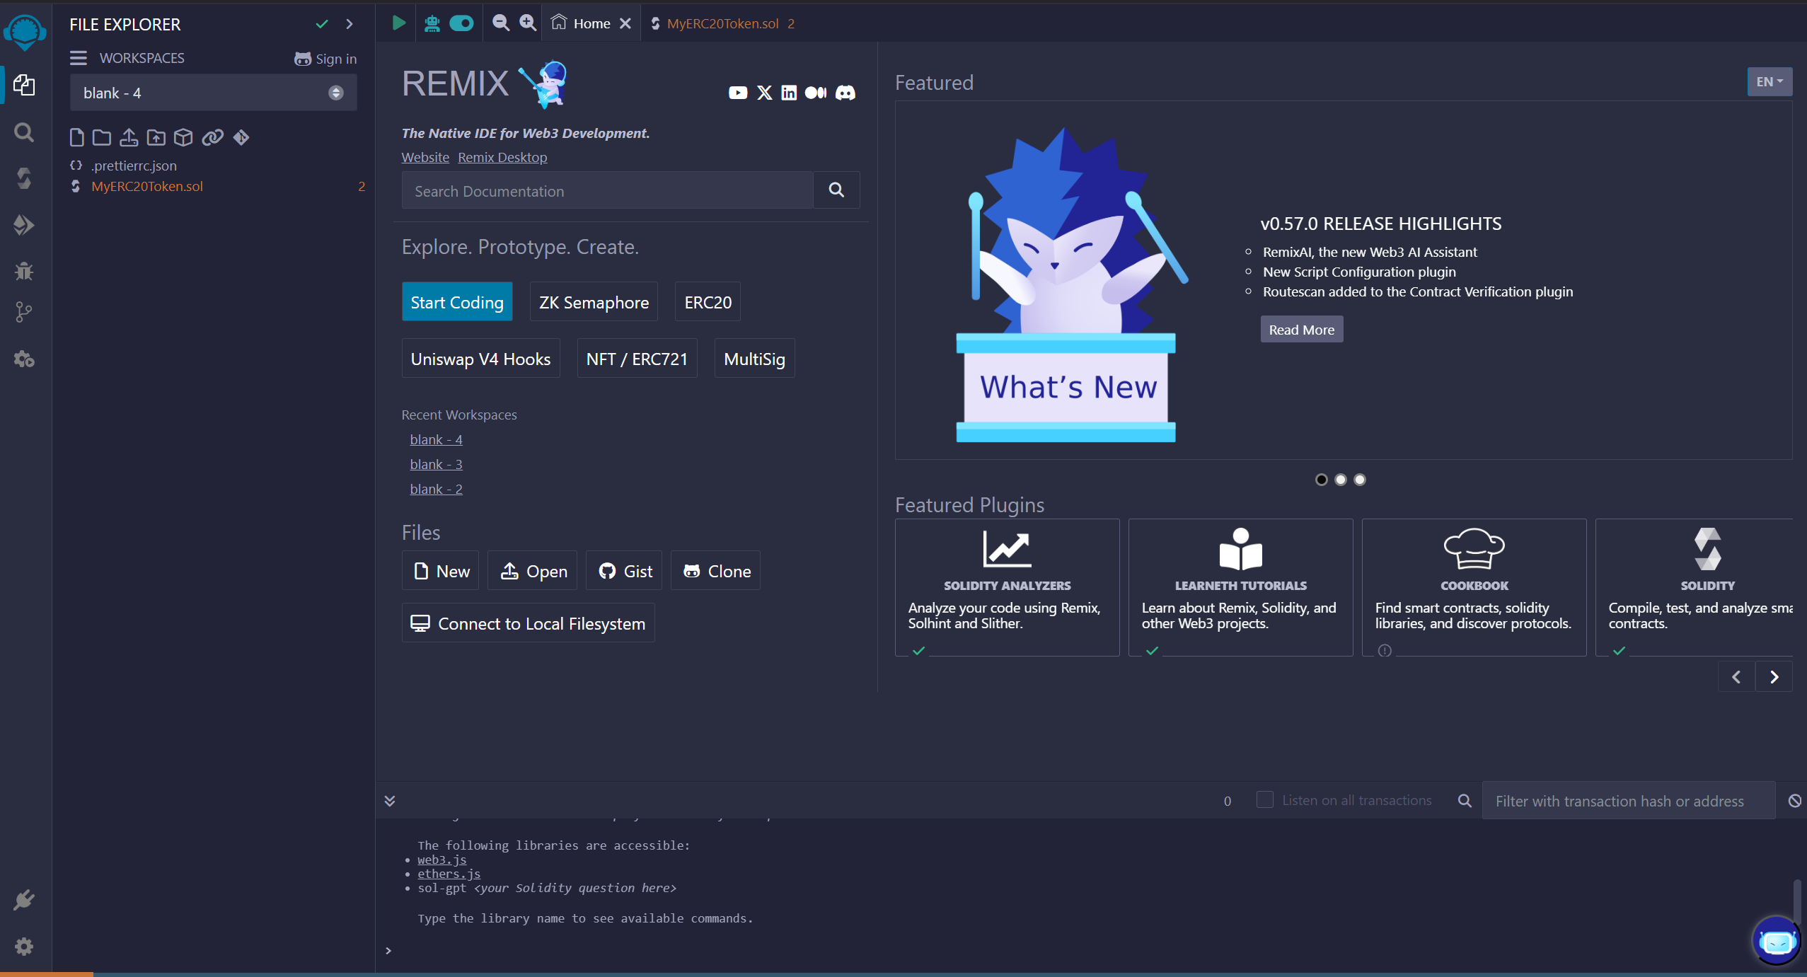Open the Solidity compiler sidebar icon
Image resolution: width=1807 pixels, height=977 pixels.
click(x=24, y=178)
